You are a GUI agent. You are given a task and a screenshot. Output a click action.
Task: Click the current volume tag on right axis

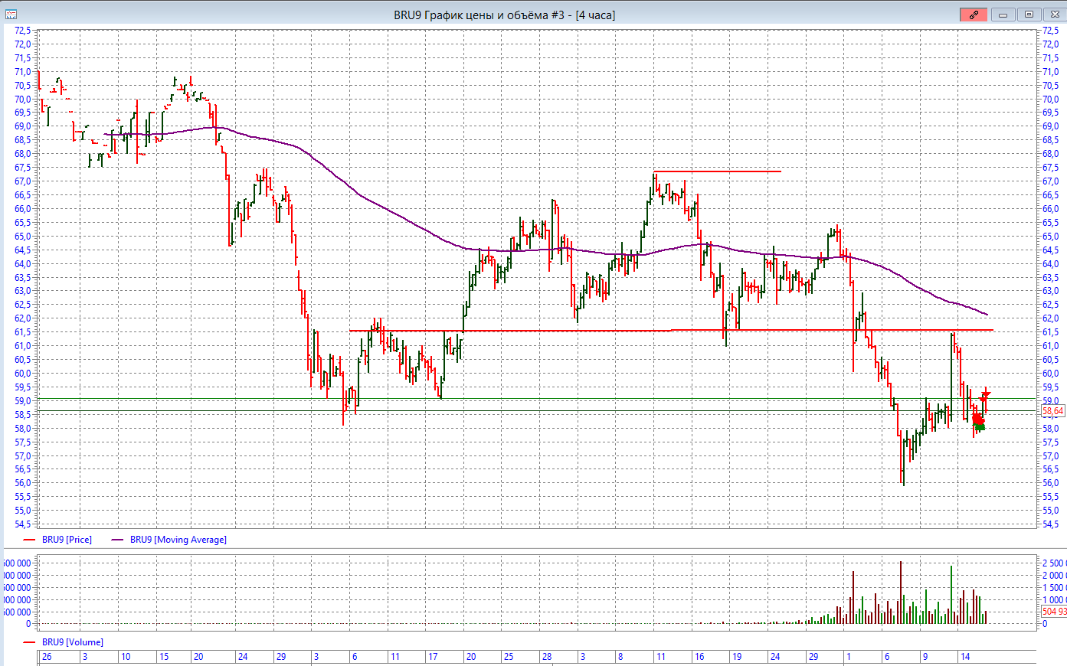pos(1053,612)
